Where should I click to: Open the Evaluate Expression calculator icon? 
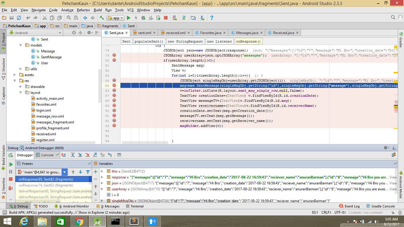coord(119,155)
